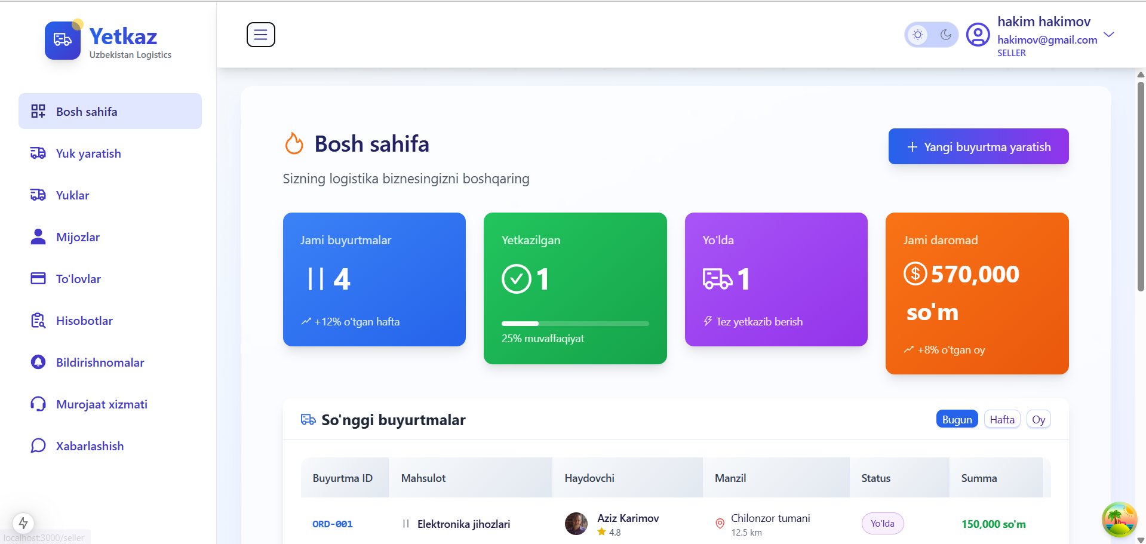Click the lightning icon next to Tez yetkazib berish
Viewport: 1146px width, 544px height.
[x=708, y=321]
